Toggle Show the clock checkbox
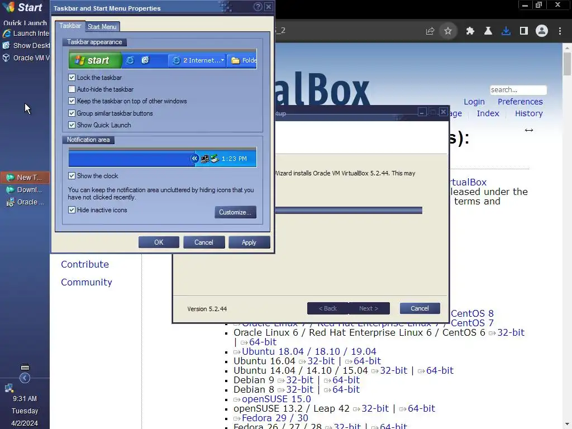 (x=72, y=176)
